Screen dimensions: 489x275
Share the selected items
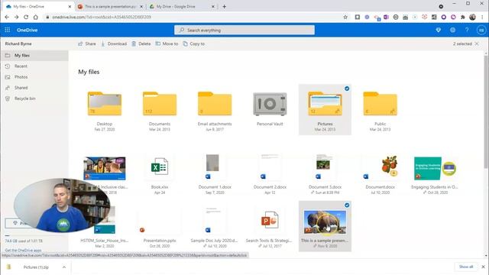(87, 44)
